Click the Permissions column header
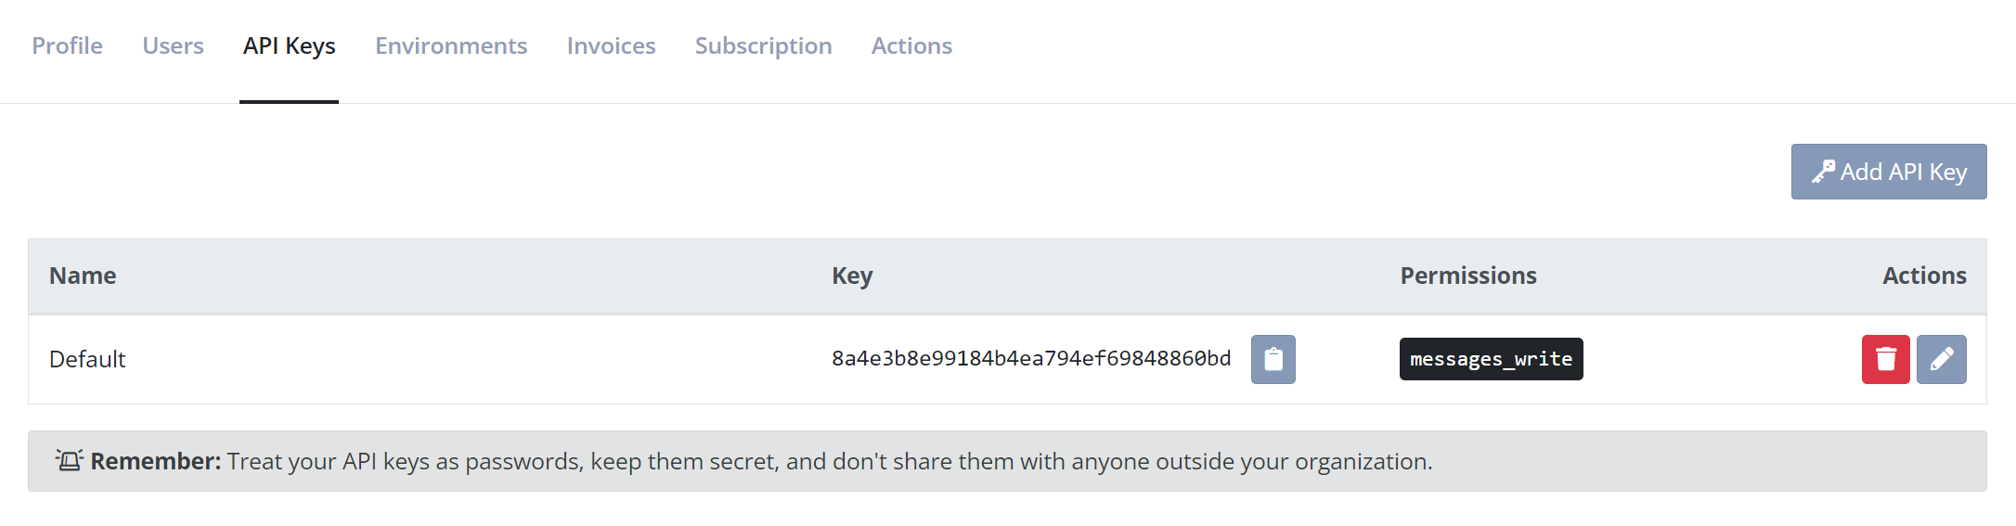The height and width of the screenshot is (526, 2016). click(1468, 276)
